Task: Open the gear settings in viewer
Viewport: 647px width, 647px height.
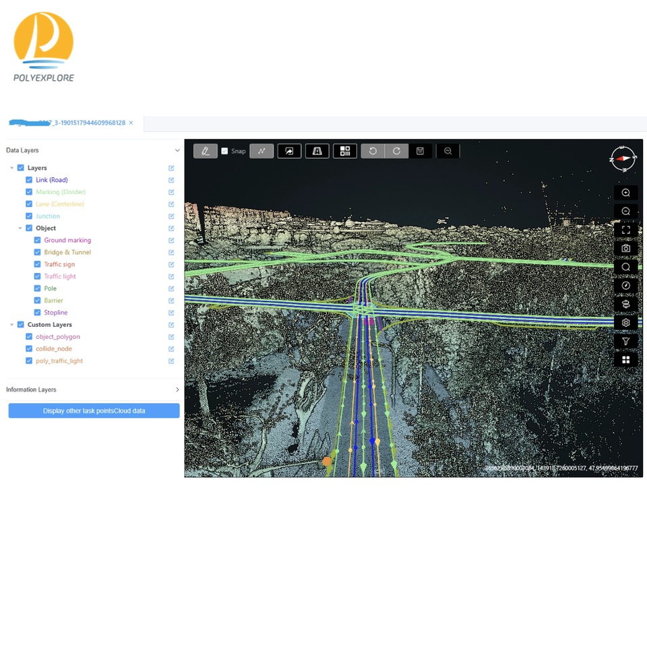Action: 625,323
